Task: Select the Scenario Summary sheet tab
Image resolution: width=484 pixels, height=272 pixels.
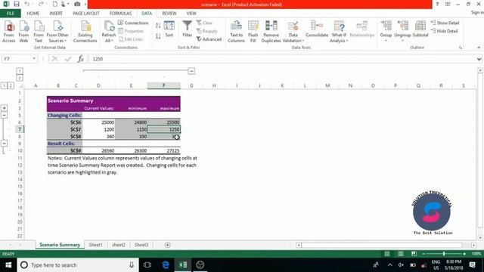Action: pyautogui.click(x=60, y=245)
